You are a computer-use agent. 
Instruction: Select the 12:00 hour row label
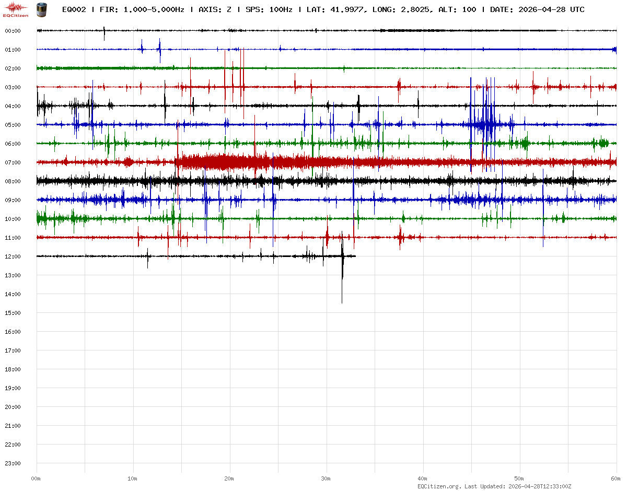(13, 256)
